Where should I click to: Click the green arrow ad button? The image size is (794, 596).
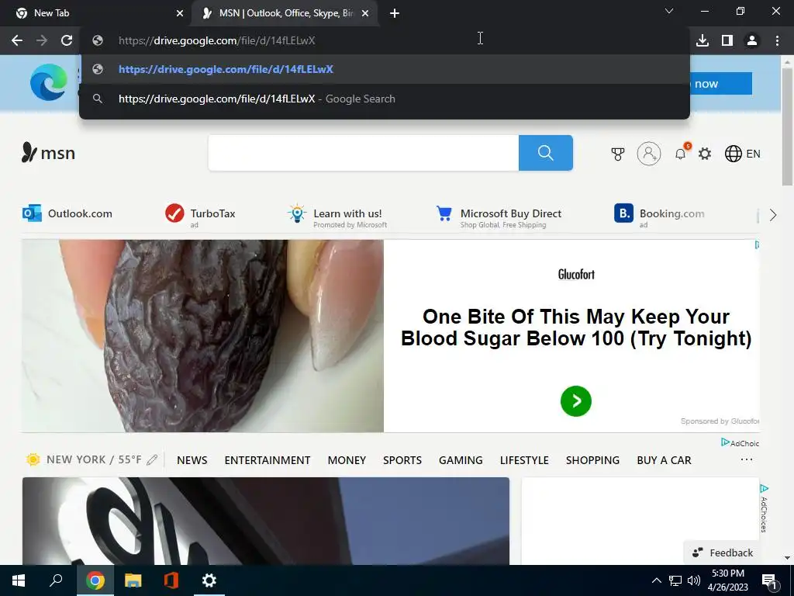click(576, 401)
